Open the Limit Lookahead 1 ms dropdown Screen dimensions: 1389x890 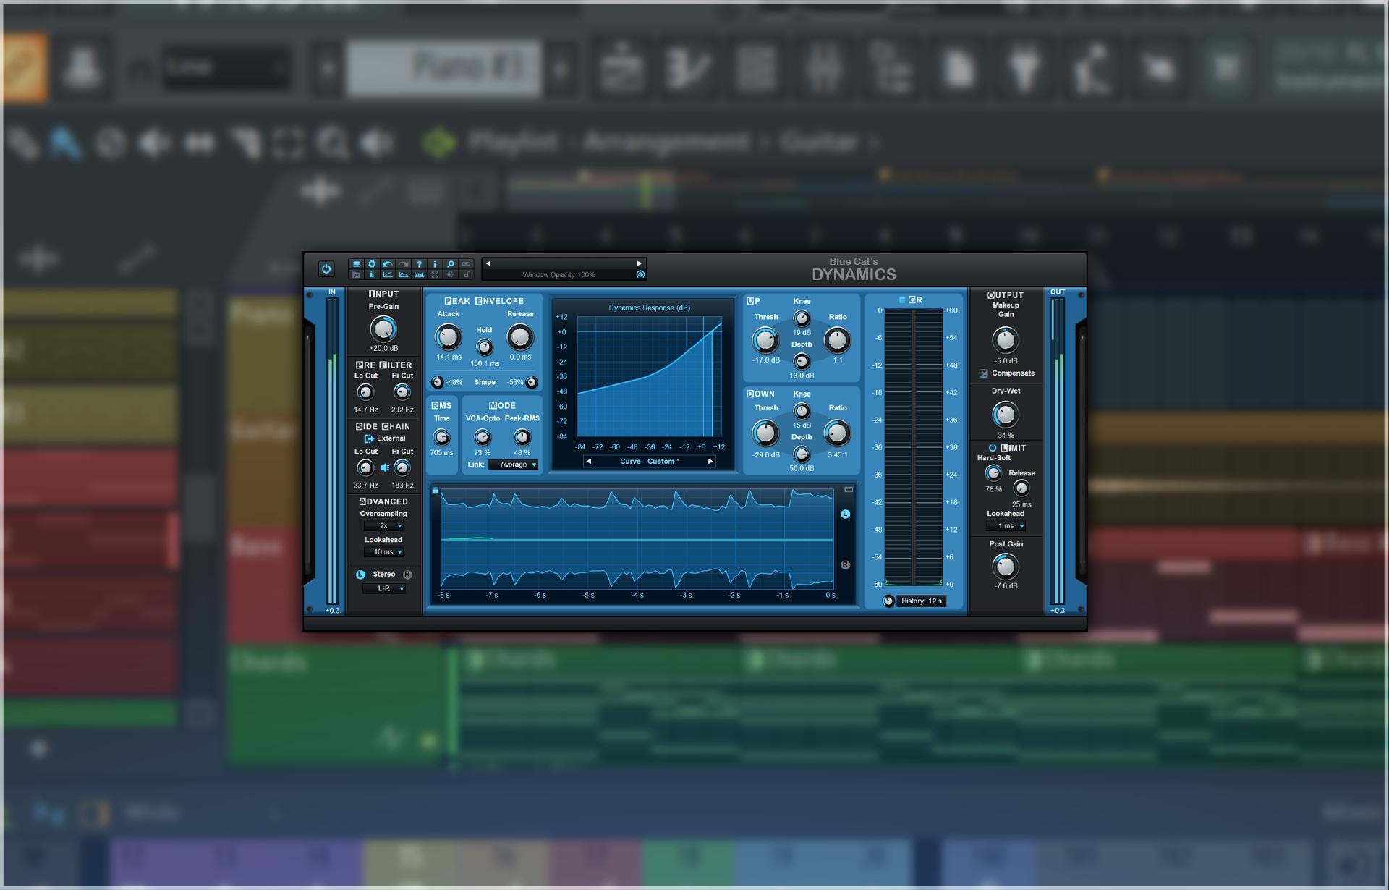(x=1006, y=526)
